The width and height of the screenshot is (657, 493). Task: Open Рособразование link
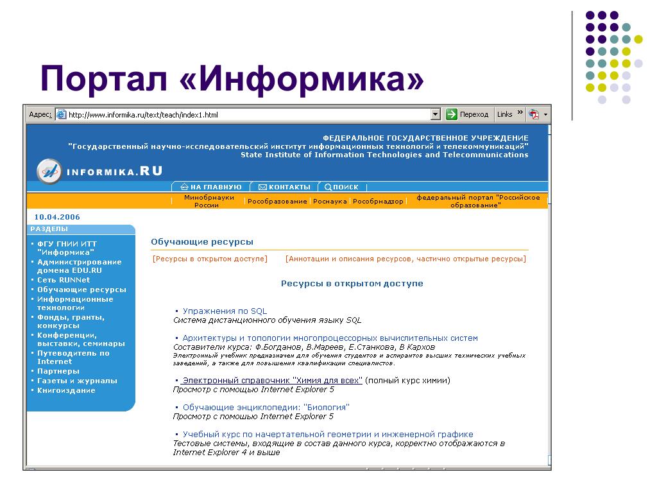(277, 201)
